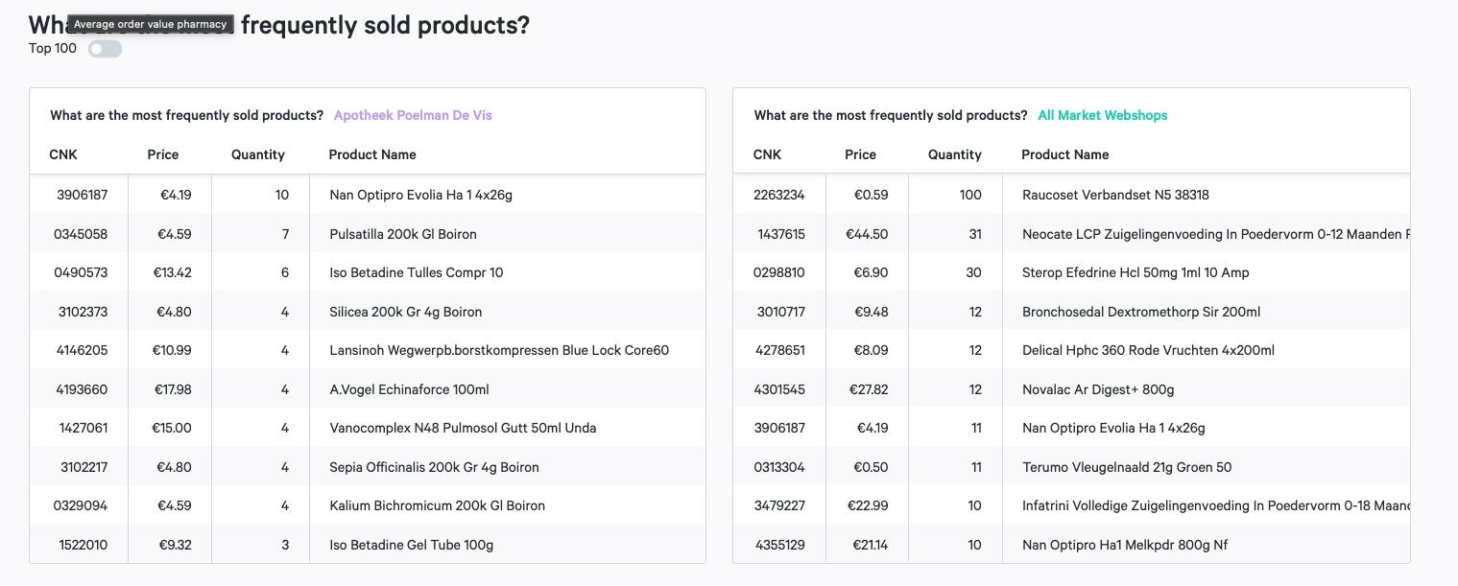The height and width of the screenshot is (586, 1458).
Task: Click the €44.50 price cell
Action: 867,234
